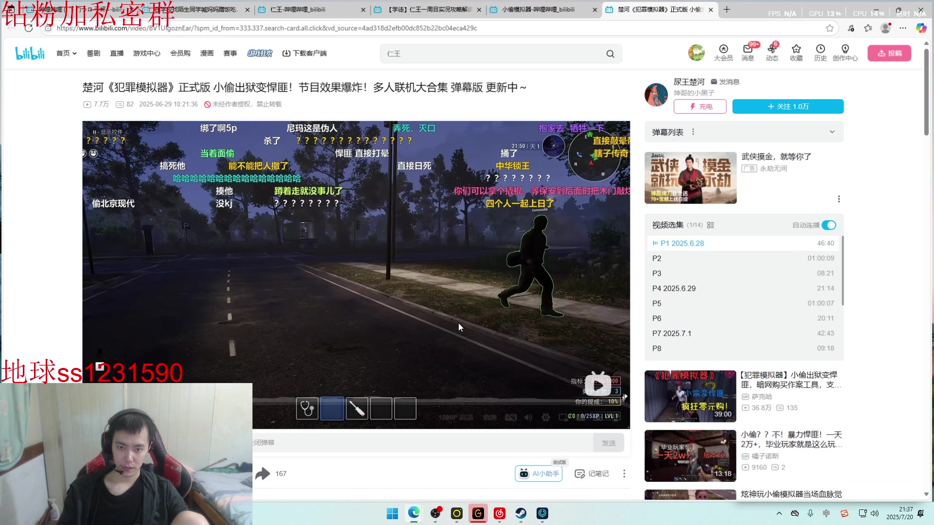The image size is (934, 525).
Task: Open the AI小助手 assistant
Action: 539,473
